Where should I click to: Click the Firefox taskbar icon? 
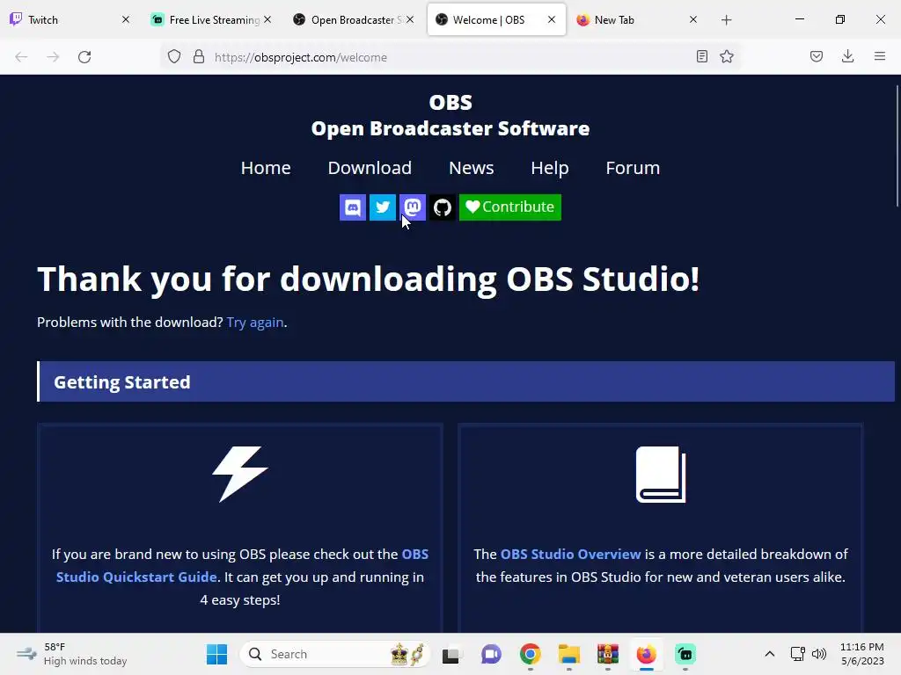[647, 654]
